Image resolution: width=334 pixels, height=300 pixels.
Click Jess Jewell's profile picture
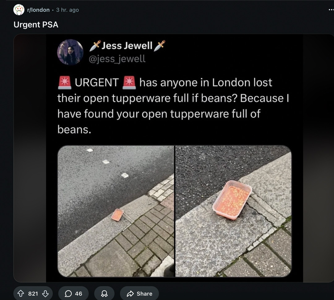pyautogui.click(x=70, y=52)
